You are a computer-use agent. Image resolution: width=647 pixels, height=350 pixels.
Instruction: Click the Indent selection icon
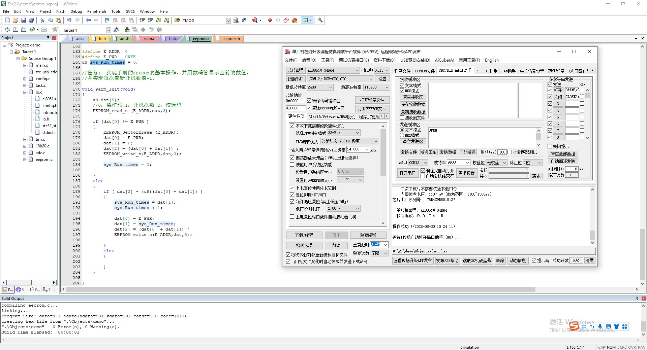pyautogui.click(x=142, y=20)
